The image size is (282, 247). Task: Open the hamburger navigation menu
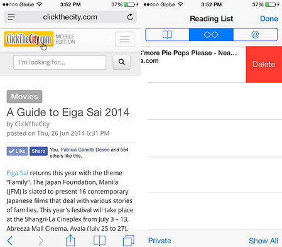pos(124,39)
